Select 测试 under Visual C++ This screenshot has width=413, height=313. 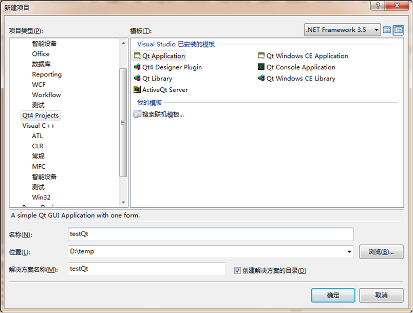pyautogui.click(x=38, y=187)
